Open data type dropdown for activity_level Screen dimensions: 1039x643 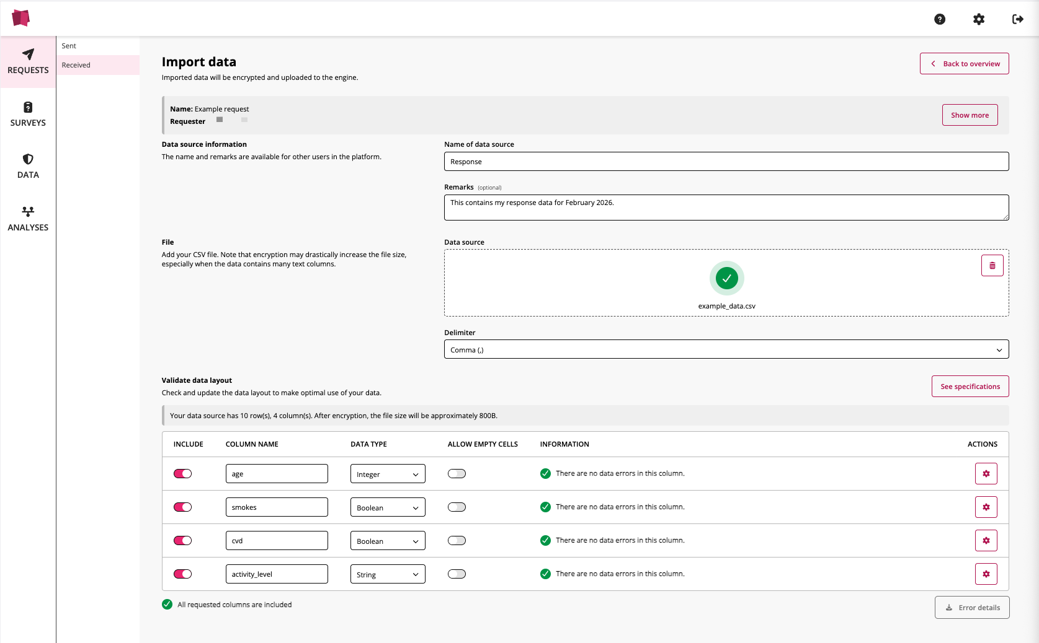click(388, 574)
